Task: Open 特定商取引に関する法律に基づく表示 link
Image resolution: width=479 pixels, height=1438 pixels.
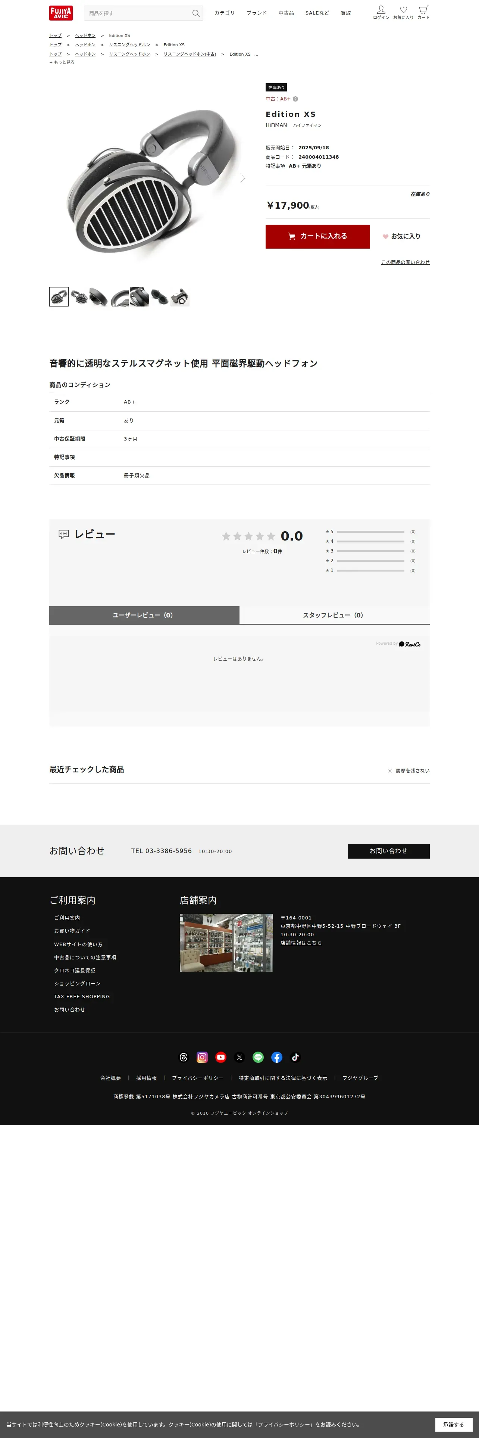Action: click(283, 1078)
